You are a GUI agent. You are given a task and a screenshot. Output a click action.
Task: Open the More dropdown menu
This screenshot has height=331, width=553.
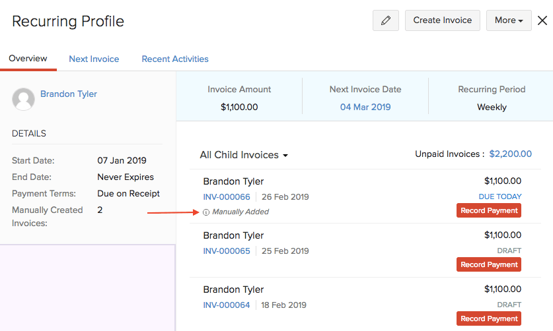point(509,20)
